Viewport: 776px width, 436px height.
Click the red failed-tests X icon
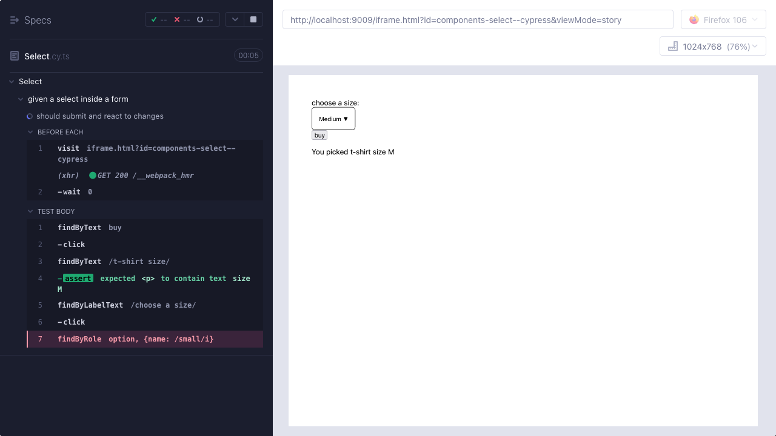point(177,19)
